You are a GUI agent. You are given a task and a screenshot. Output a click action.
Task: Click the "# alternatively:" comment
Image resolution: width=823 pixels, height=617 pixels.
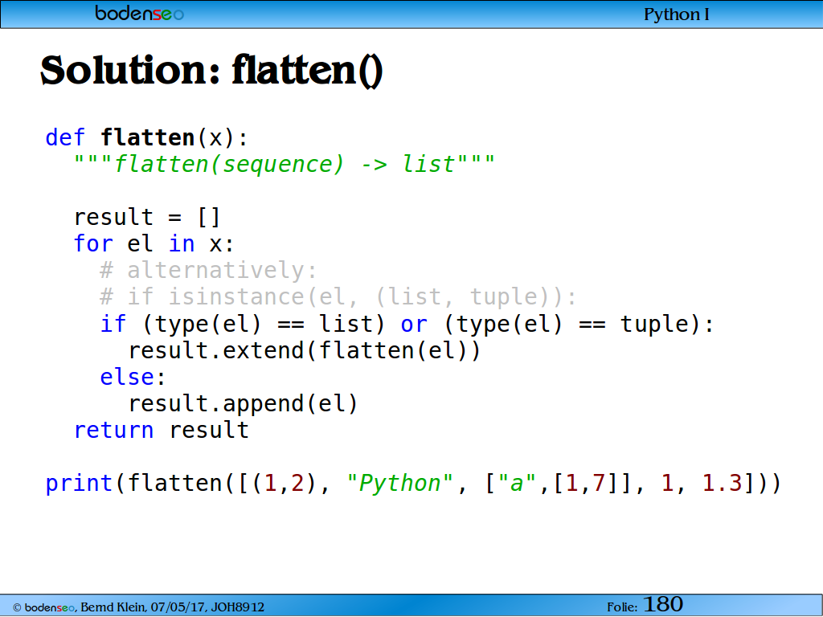pyautogui.click(x=209, y=271)
